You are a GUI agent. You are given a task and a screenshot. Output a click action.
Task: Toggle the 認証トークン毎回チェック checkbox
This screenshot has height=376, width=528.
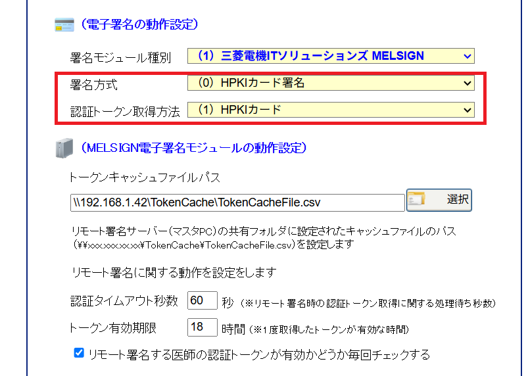coord(79,353)
